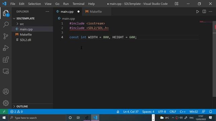Open the Run menu
Screen dimensions: 216x121
pos(66,4)
